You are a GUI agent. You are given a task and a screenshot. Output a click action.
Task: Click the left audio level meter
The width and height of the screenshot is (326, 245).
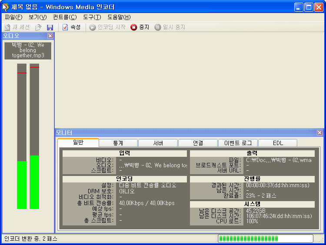point(22,136)
